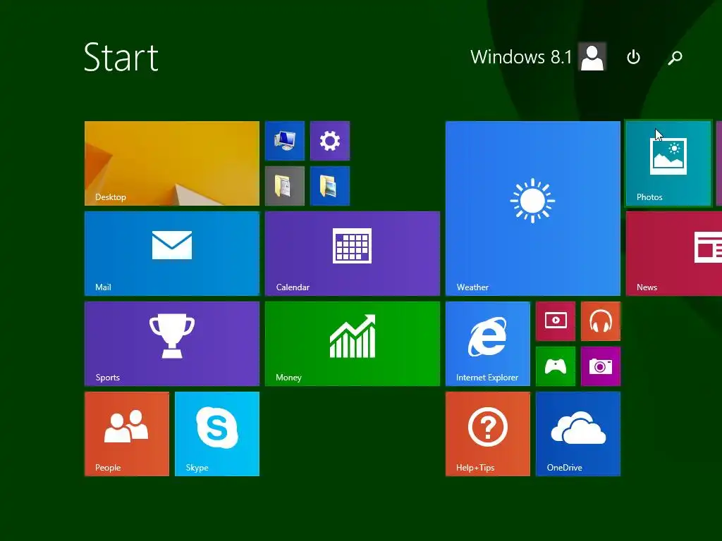722x541 pixels.
Task: Launch the Calendar tile
Action: tap(353, 254)
